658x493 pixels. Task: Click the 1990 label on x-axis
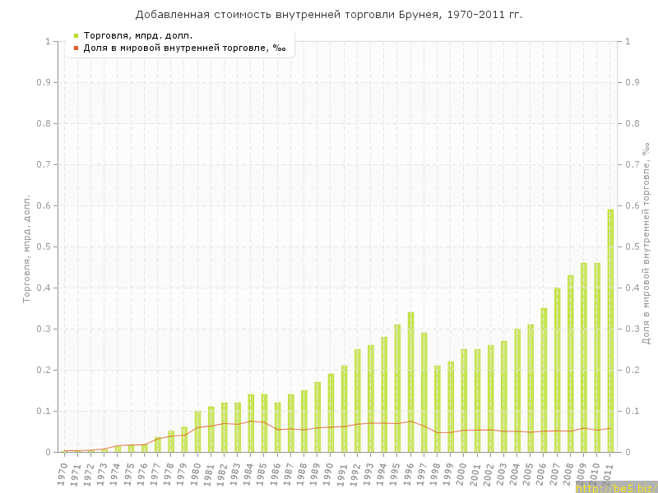click(329, 474)
